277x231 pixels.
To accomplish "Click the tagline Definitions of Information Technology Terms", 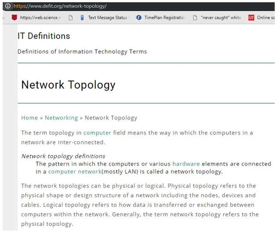I will [82, 52].
